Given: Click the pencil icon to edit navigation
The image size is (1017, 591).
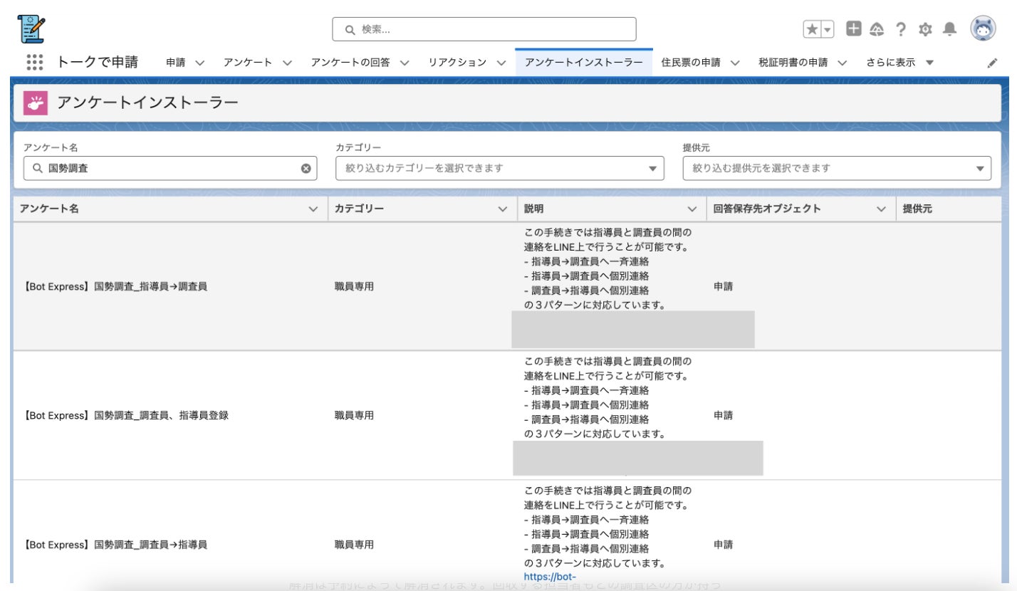Looking at the screenshot, I should click(992, 63).
